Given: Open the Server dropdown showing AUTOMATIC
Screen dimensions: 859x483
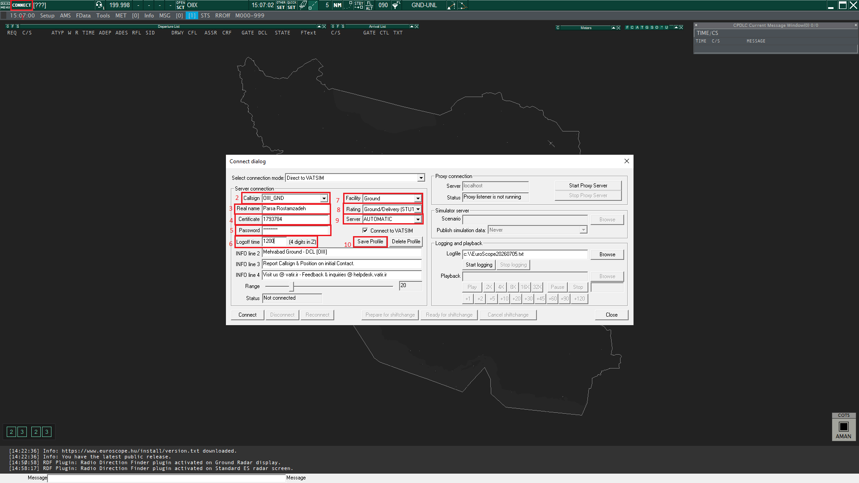Looking at the screenshot, I should [418, 219].
